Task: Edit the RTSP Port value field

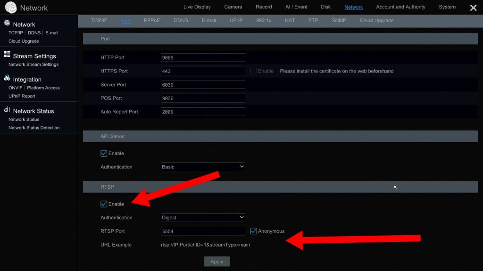Action: click(203, 231)
